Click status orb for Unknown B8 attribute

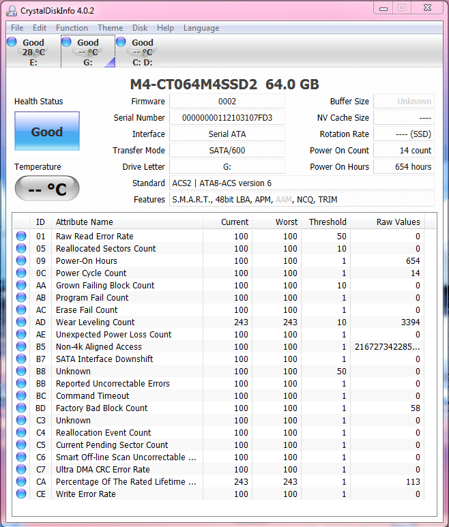point(21,371)
